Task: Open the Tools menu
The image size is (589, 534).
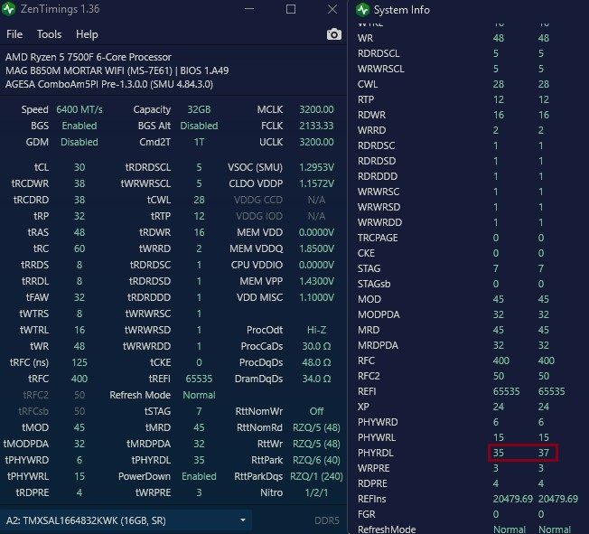Action: pyautogui.click(x=49, y=34)
